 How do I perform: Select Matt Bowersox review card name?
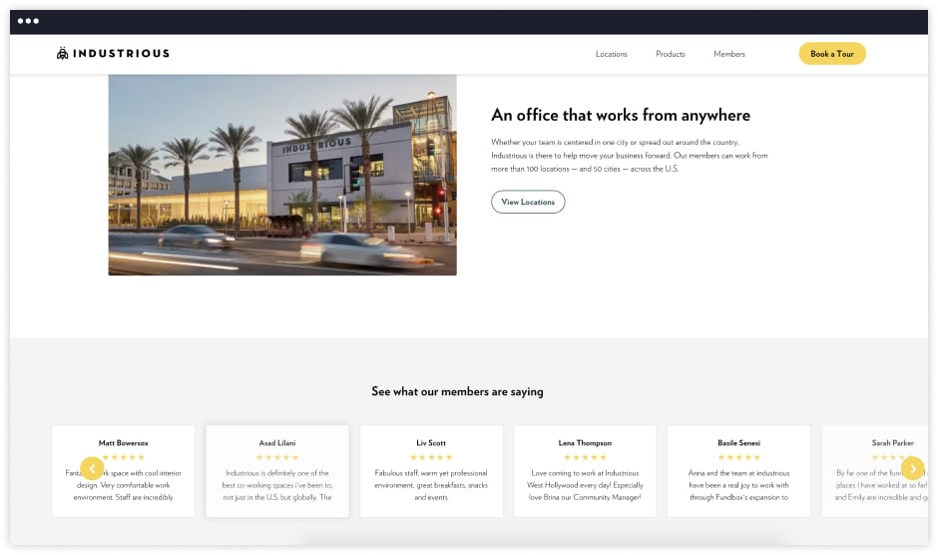click(123, 443)
